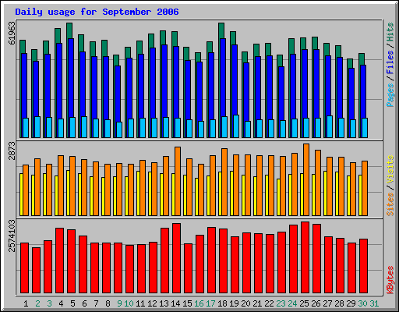Click the chart title 'Daily usage for September 2006'

click(x=97, y=12)
